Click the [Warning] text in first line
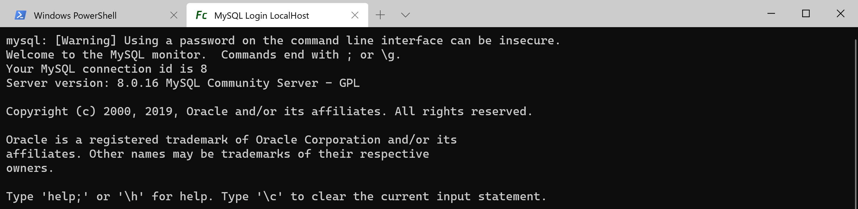 (x=86, y=41)
